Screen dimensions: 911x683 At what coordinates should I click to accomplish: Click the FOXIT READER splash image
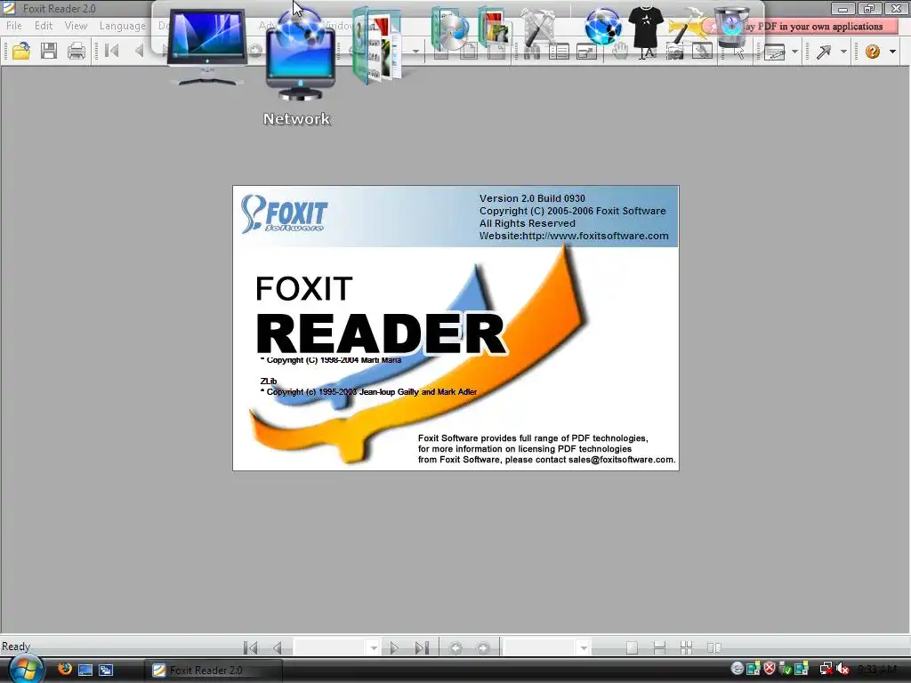(x=455, y=328)
